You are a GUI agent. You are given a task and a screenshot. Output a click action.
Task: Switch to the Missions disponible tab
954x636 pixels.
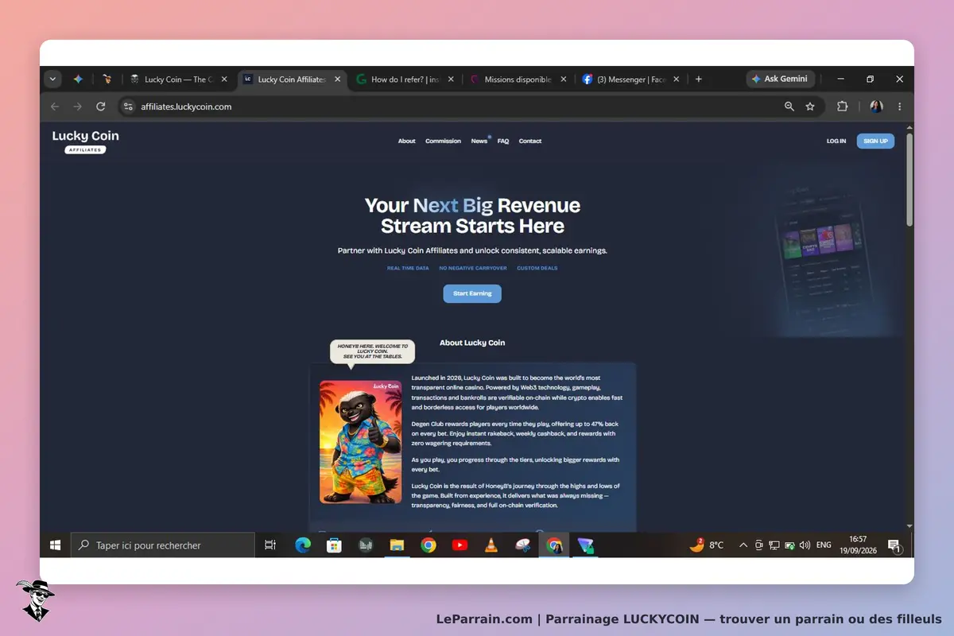coord(519,79)
